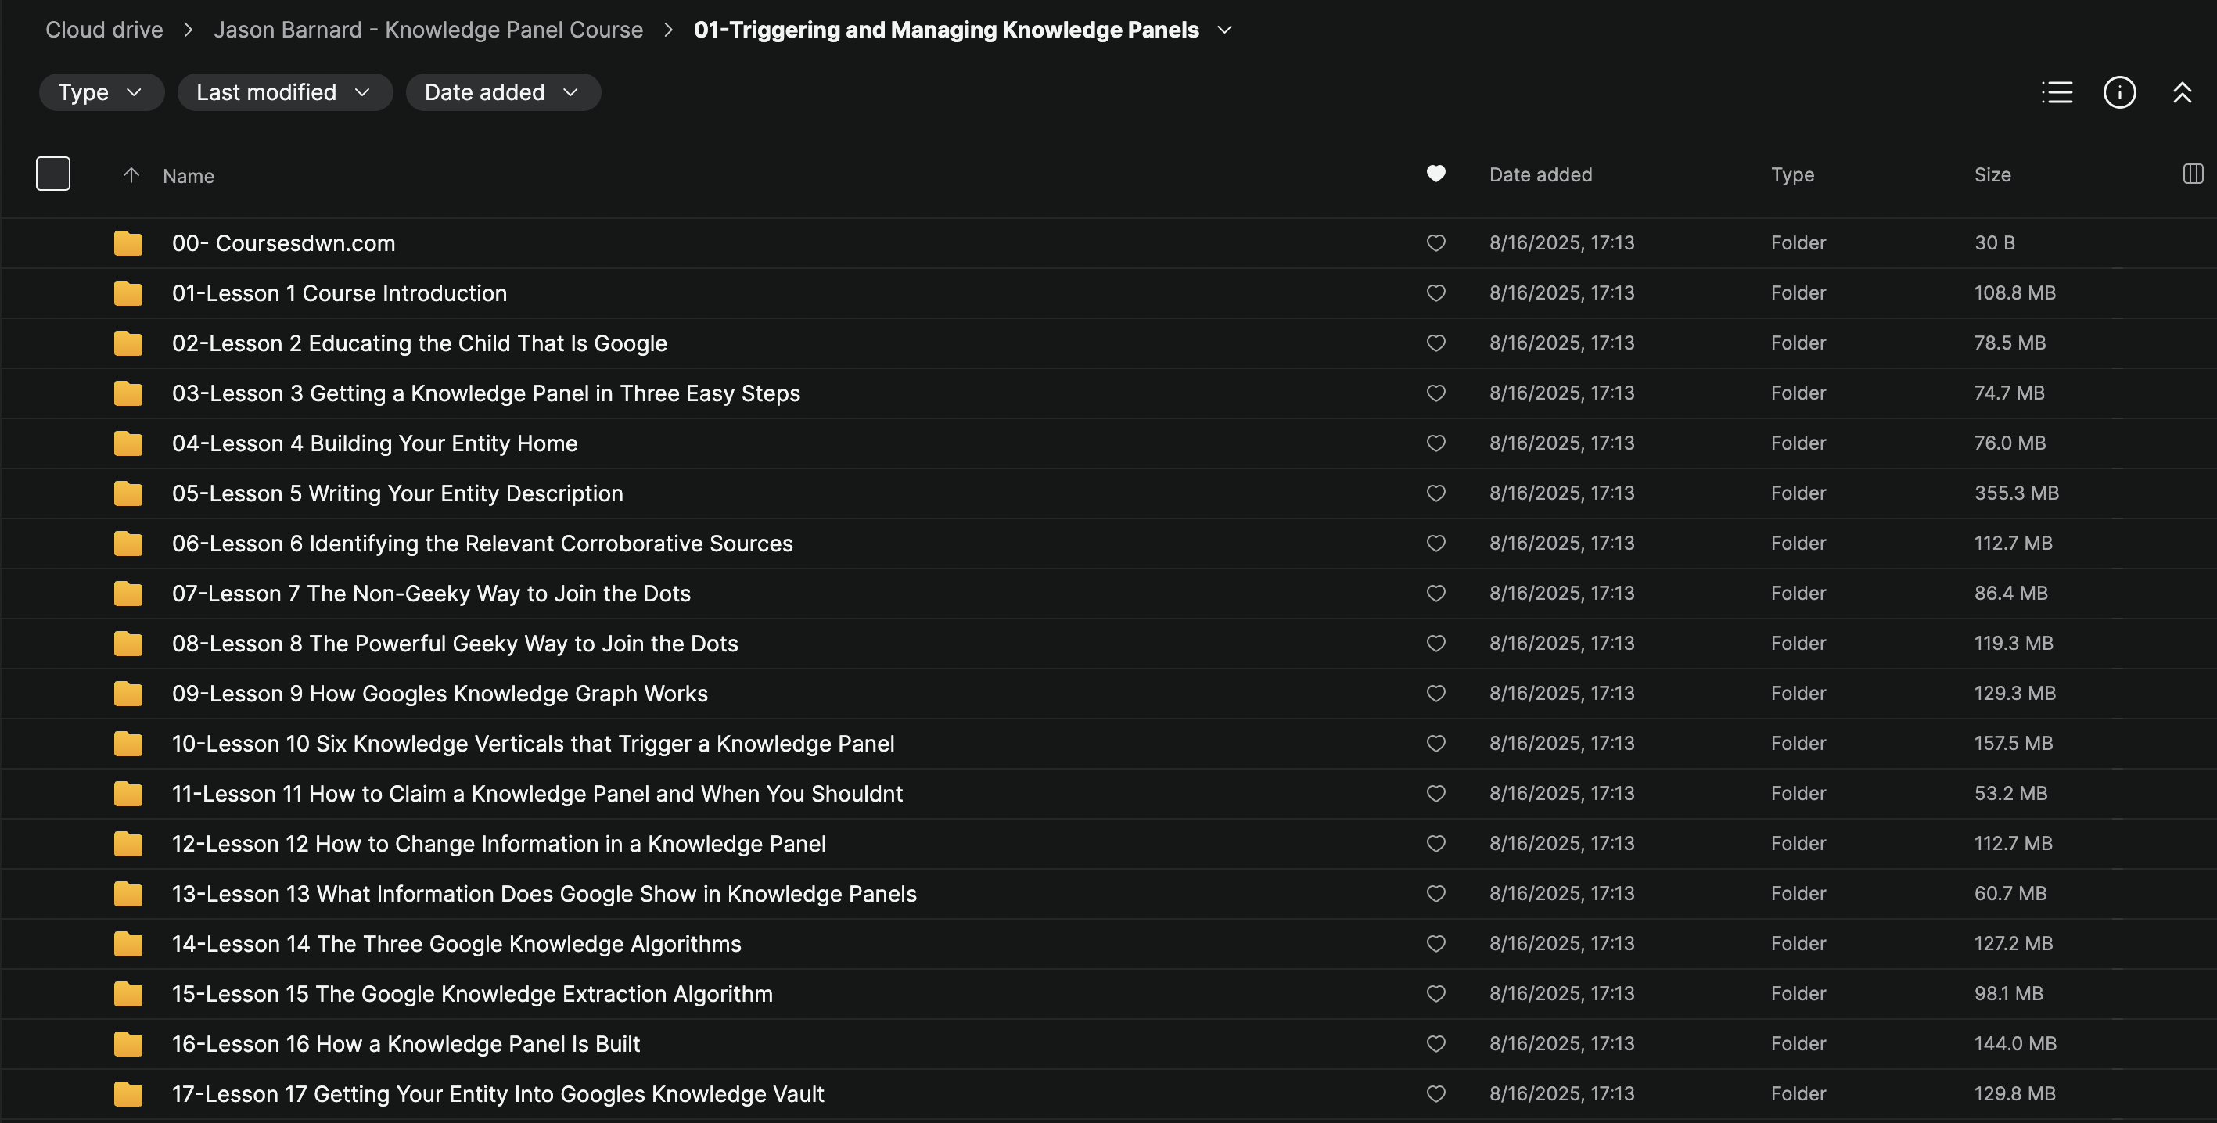Open the Last modified dropdown
This screenshot has height=1123, width=2217.
(x=285, y=92)
